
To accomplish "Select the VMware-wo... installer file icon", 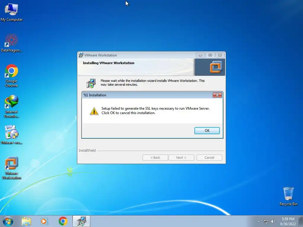I will [x=12, y=135].
